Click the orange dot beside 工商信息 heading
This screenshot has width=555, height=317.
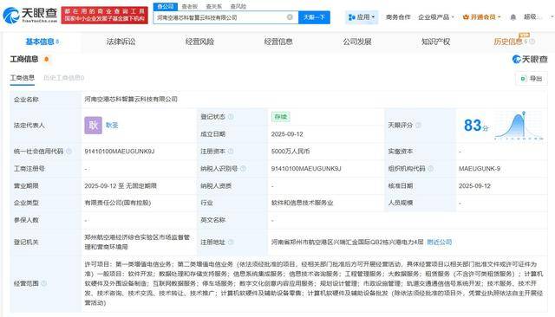coord(46,59)
